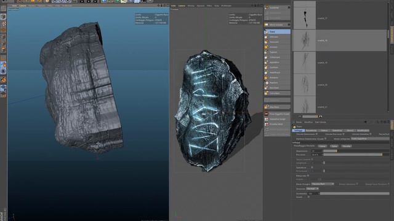Select the Raschiare (Scrape) sculpt brush
394x221 pixels.
(x=277, y=88)
